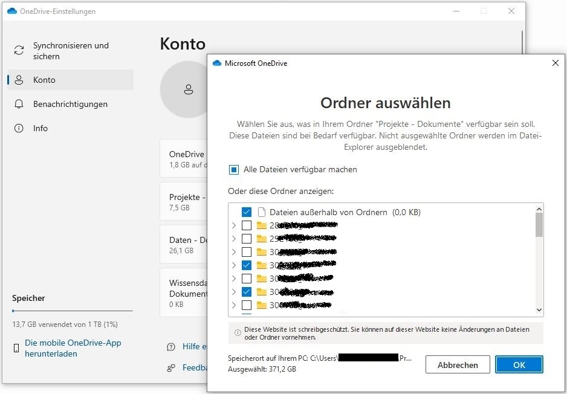Image resolution: width=567 pixels, height=394 pixels.
Task: Click the person icon beside Konto
Action: coord(19,80)
